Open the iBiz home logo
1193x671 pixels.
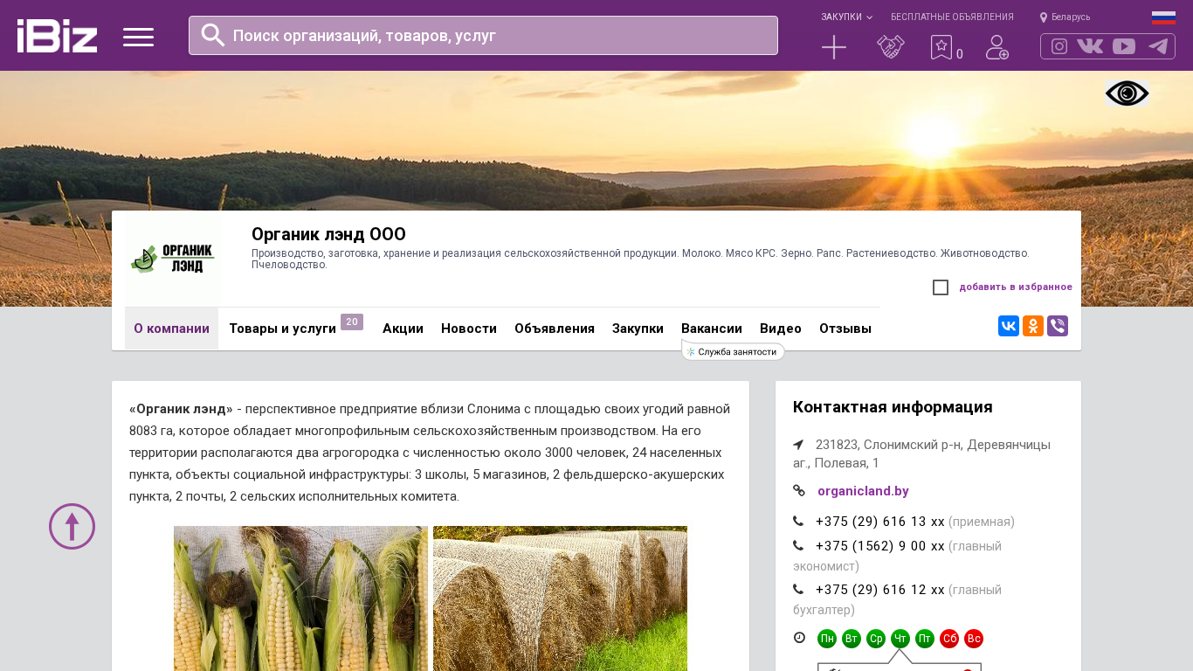(x=57, y=36)
